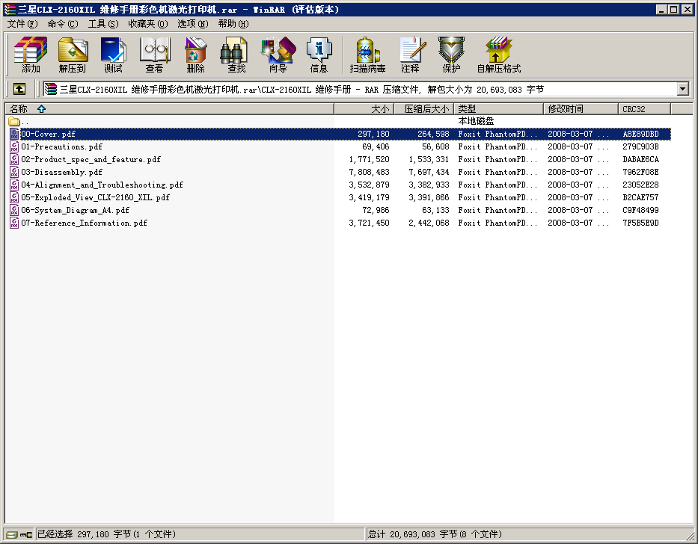Open the Help (帮助) menu
Viewport: 698px width, 544px height.
point(233,24)
